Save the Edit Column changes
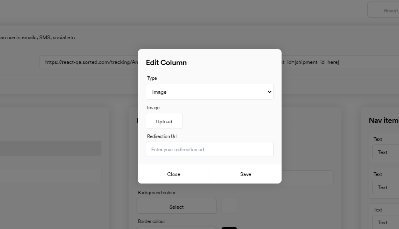The height and width of the screenshot is (229, 399). pyautogui.click(x=246, y=174)
